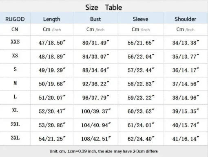This screenshot has width=208, height=157.
Task: Select the 3XL size row label
Action: point(15,138)
